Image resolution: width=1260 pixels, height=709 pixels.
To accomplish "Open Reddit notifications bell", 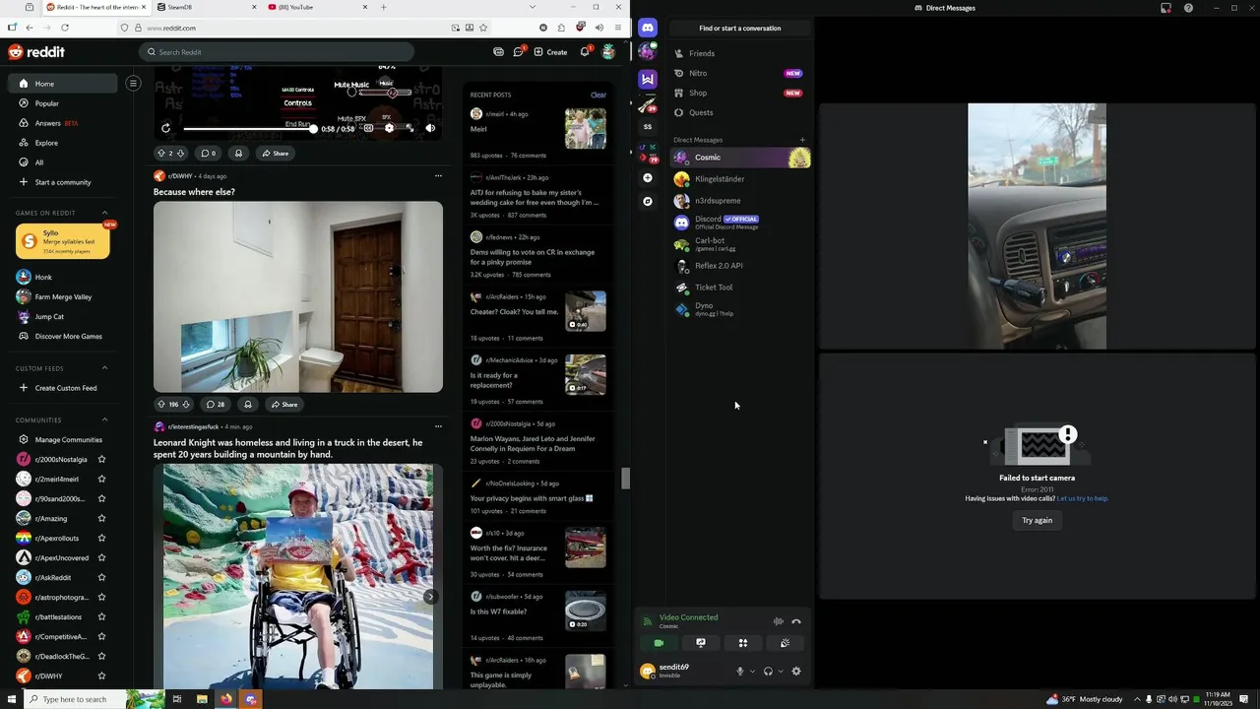I will [585, 52].
